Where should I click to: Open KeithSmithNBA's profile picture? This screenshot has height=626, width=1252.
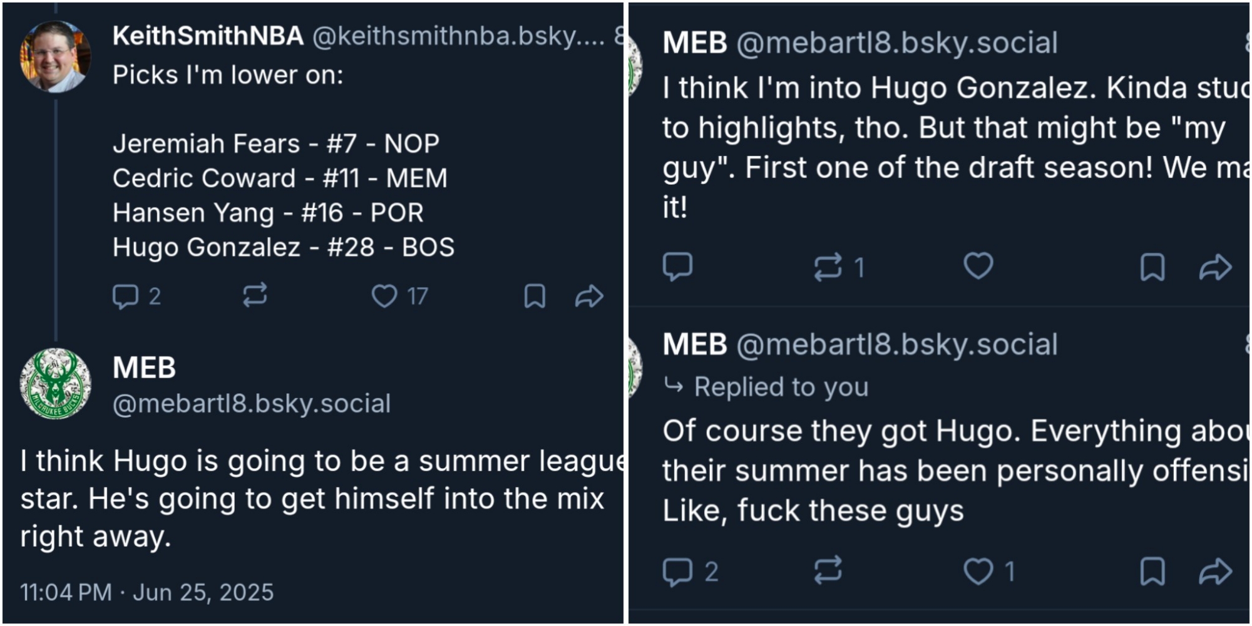pyautogui.click(x=56, y=57)
